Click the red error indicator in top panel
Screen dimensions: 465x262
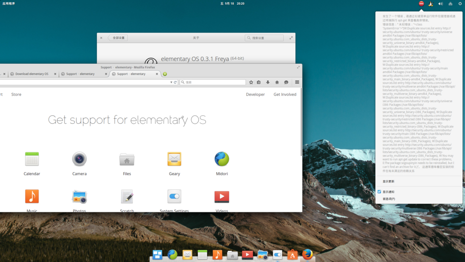pos(421,4)
